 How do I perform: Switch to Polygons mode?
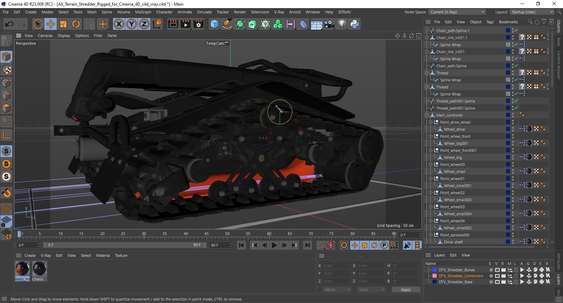tap(6, 108)
